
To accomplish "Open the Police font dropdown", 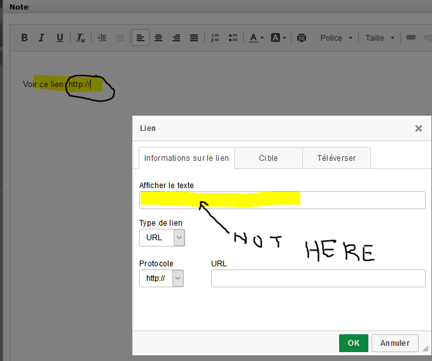I will pos(336,37).
